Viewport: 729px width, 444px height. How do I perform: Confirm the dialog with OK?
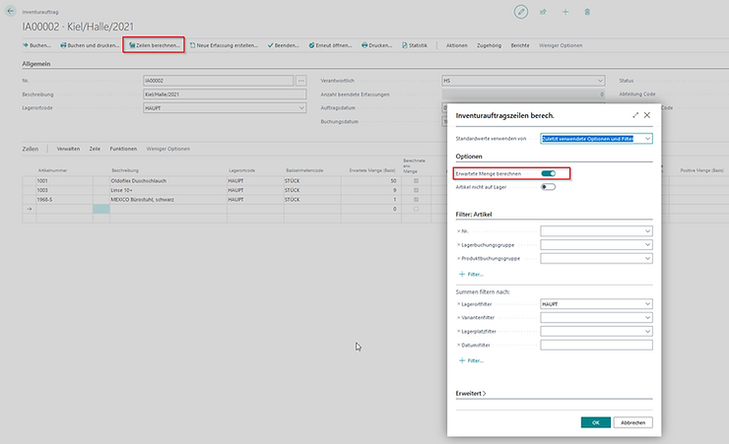tap(595, 421)
